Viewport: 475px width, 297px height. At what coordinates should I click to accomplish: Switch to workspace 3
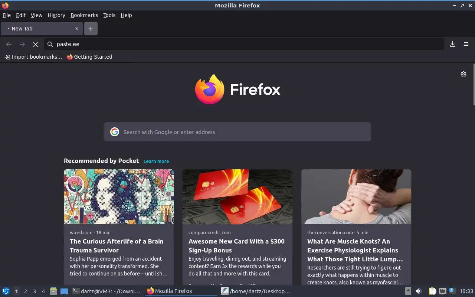coord(34,291)
